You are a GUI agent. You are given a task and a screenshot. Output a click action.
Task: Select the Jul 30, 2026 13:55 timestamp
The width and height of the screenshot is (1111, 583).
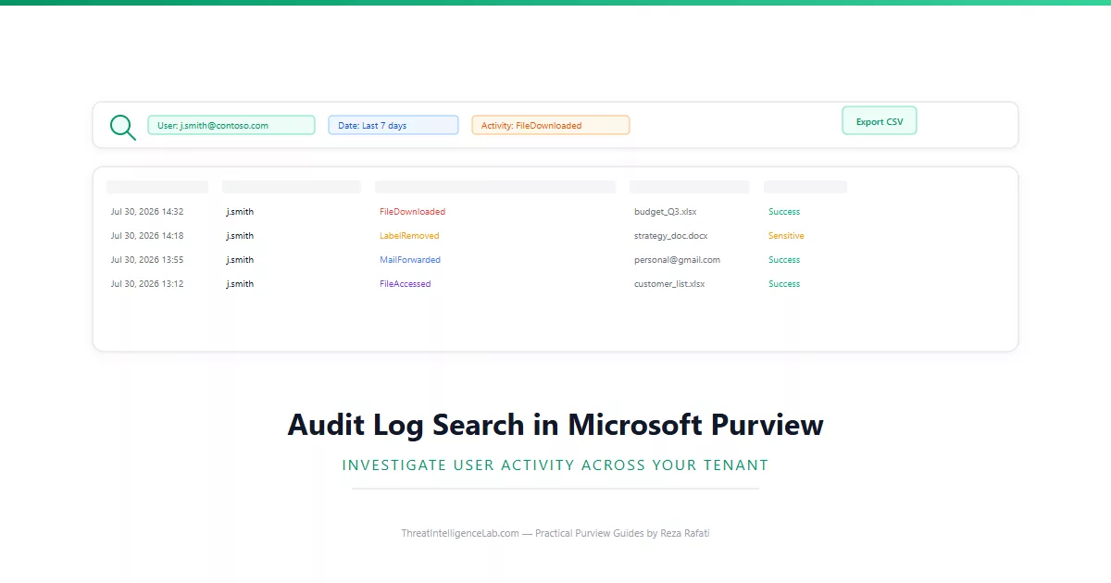pos(147,260)
